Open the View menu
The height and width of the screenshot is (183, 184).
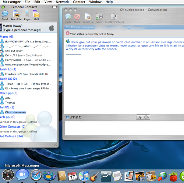(48, 2)
